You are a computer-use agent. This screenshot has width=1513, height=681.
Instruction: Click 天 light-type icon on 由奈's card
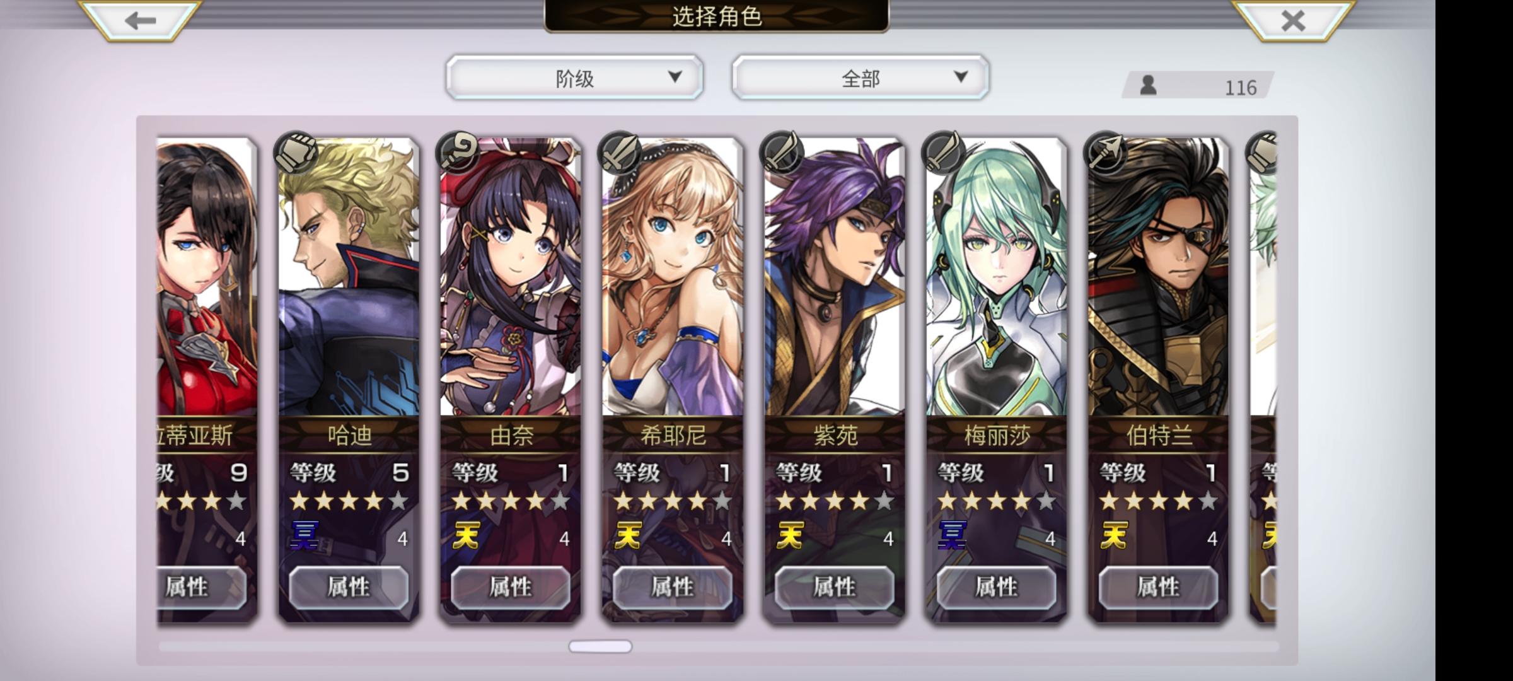(x=467, y=536)
